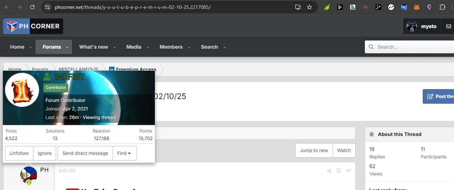This screenshot has width=454, height=190.
Task: Open the Home navigation tab
Action: click(17, 47)
